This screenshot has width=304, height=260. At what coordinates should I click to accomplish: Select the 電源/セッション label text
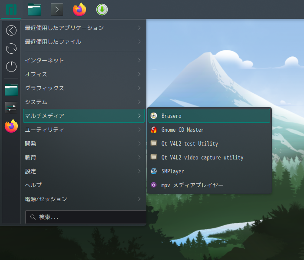(46, 199)
